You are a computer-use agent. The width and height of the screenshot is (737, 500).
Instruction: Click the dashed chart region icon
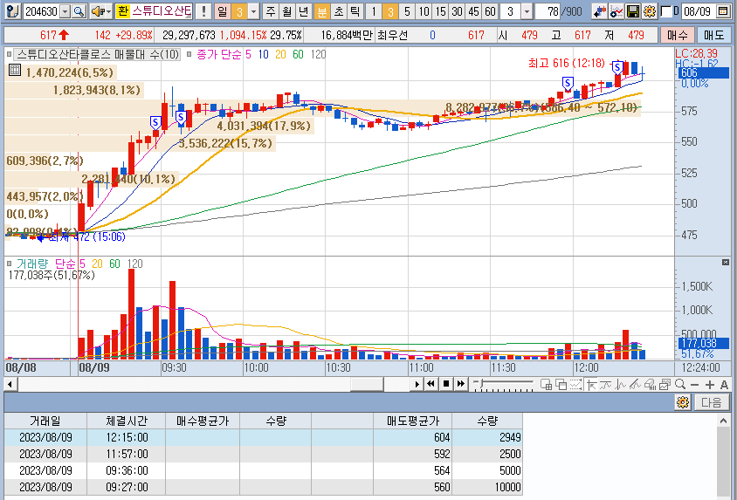click(575, 385)
